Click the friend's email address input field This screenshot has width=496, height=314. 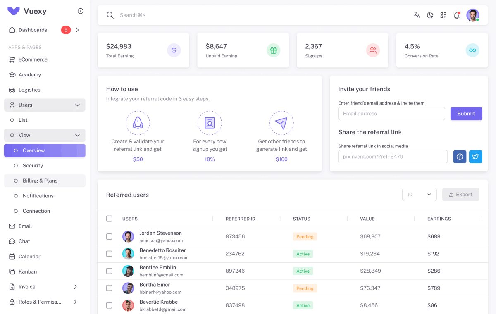[x=391, y=113]
